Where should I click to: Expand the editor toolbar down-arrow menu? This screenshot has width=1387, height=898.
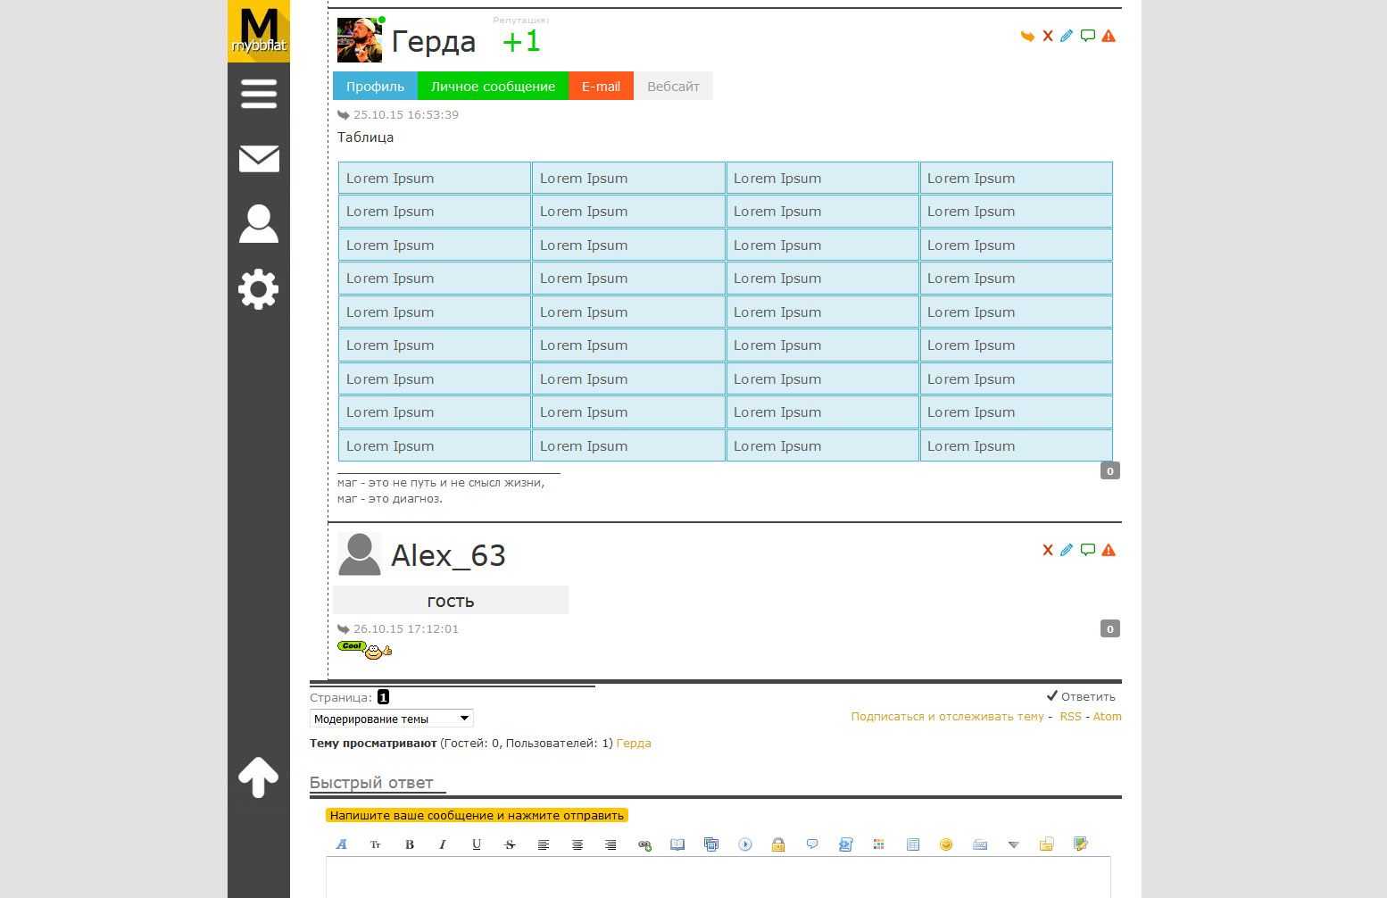click(1013, 844)
